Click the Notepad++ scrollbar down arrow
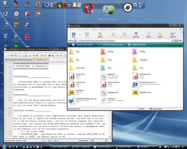The height and width of the screenshot is (149, 187). coord(110,137)
